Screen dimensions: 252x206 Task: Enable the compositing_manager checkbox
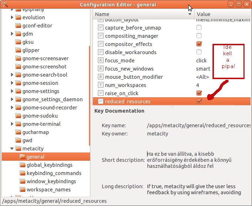199,36
